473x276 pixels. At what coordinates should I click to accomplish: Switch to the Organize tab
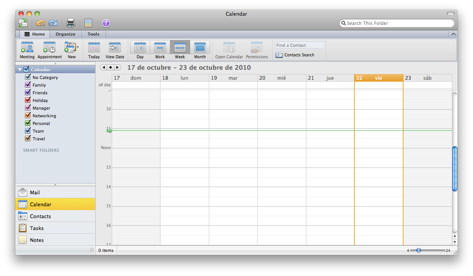[x=66, y=34]
